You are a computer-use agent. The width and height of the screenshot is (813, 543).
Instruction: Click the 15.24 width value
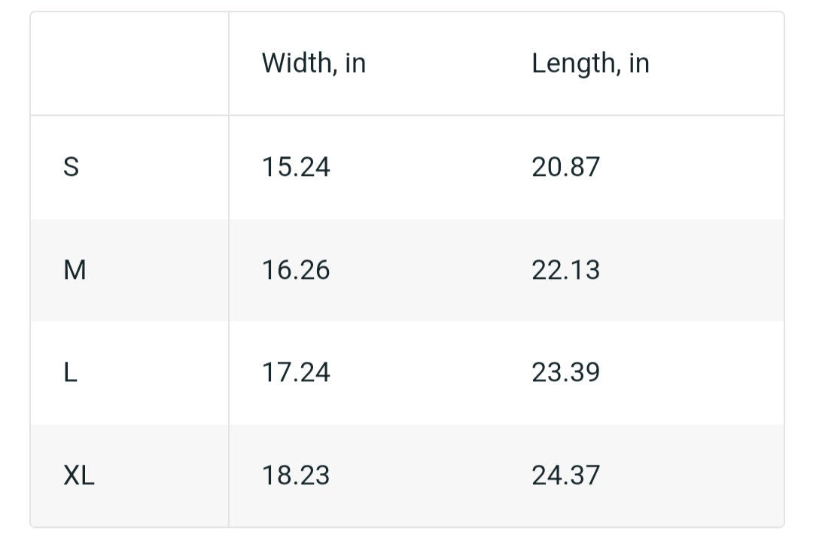point(296,167)
